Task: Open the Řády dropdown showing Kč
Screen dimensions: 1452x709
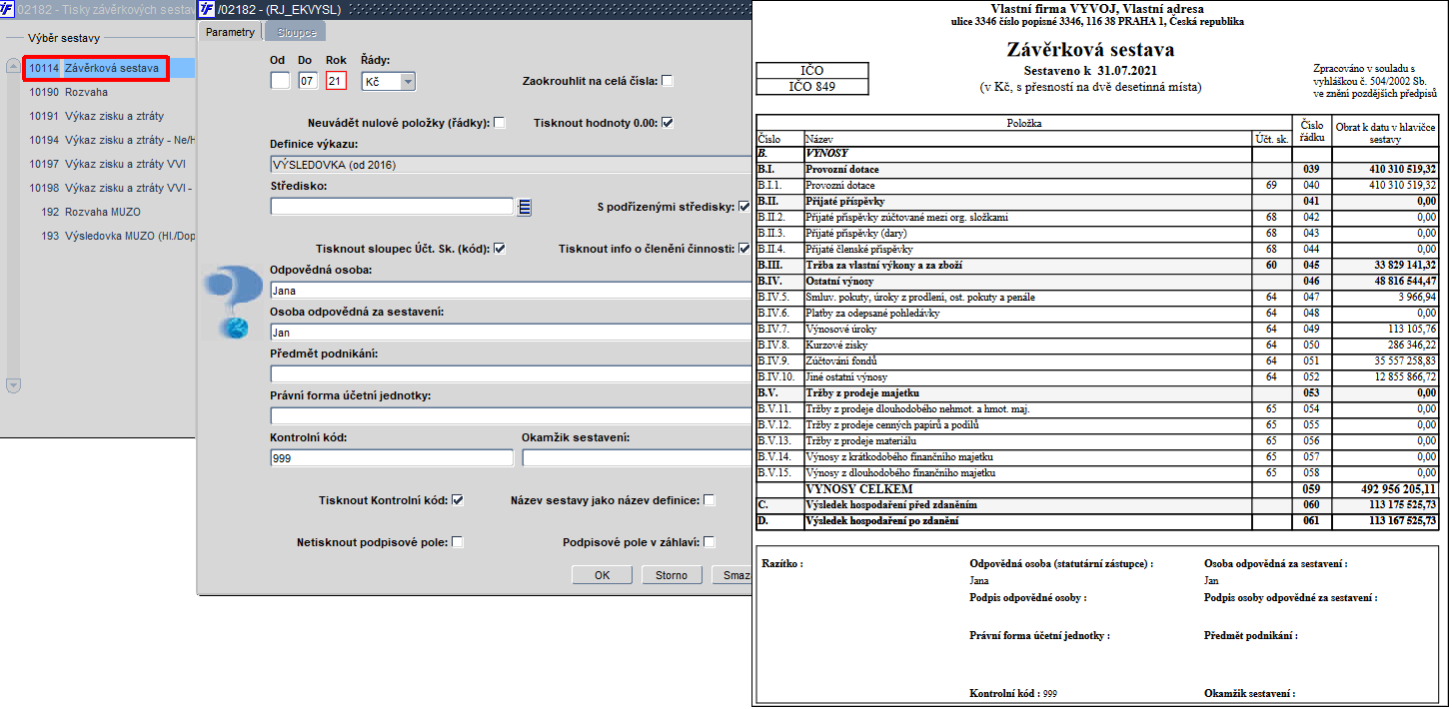Action: pyautogui.click(x=389, y=82)
